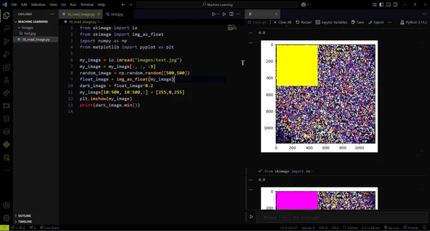Clear All interactive outputs

click(x=282, y=22)
